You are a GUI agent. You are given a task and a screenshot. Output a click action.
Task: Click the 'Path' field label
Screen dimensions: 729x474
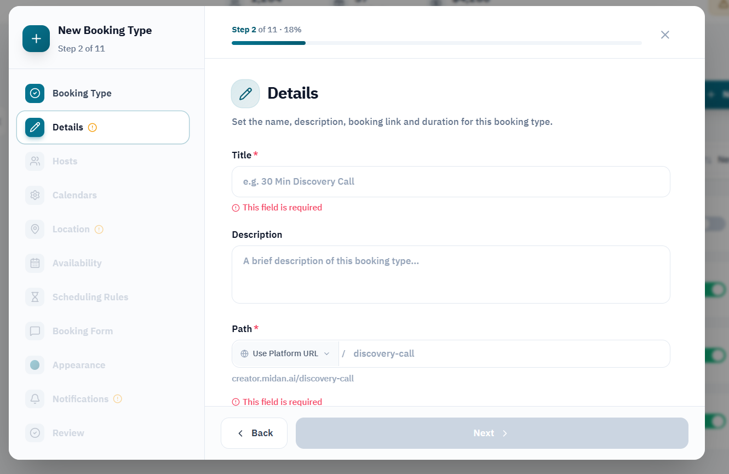(x=242, y=329)
